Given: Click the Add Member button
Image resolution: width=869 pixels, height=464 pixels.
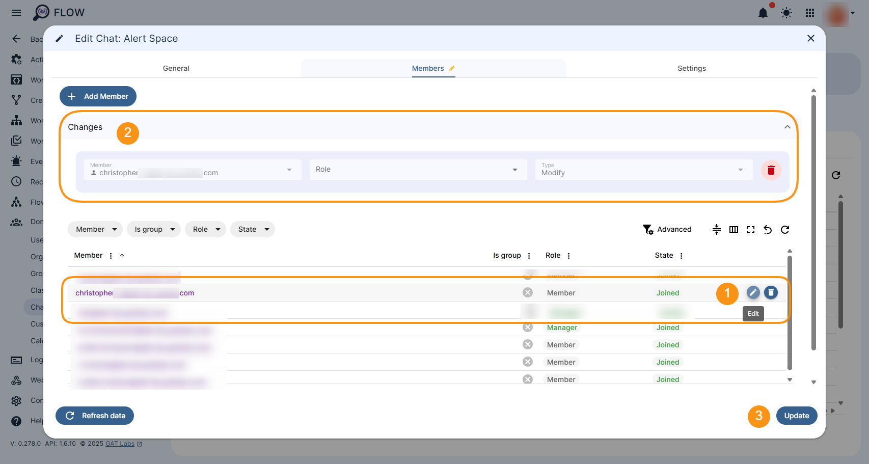Looking at the screenshot, I should pos(98,96).
